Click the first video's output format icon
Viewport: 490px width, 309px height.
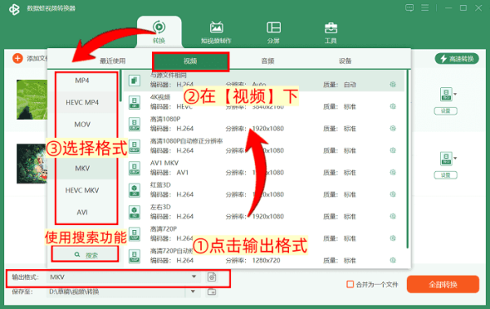point(446,94)
